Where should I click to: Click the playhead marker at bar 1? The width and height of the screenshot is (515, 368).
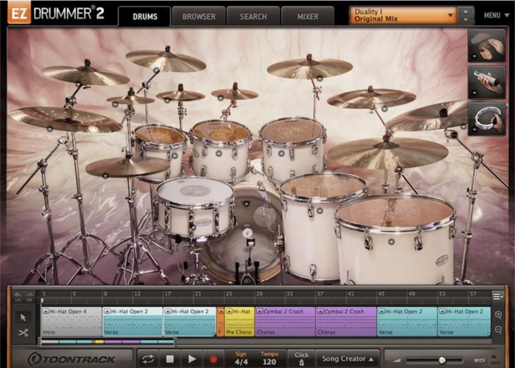tap(42, 301)
